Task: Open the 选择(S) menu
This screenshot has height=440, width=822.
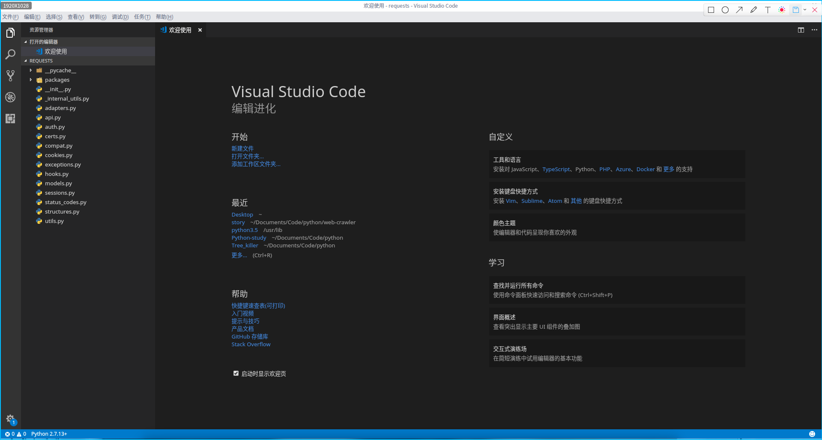Action: tap(54, 17)
